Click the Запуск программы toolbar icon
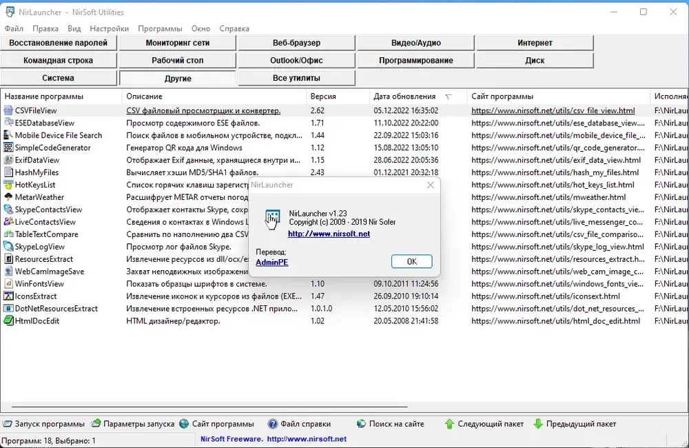Viewport: 689px width, 448px height. click(x=7, y=424)
